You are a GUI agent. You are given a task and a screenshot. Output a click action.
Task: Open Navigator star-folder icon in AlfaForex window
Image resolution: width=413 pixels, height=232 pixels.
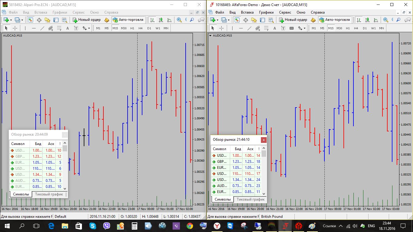pyautogui.click(x=254, y=20)
